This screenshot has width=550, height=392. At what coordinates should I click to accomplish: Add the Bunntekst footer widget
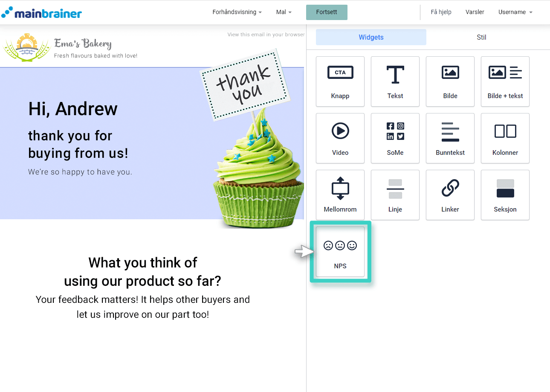click(450, 138)
